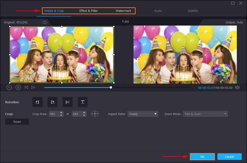Expand the Aspect Ratio dropdown
The height and width of the screenshot is (163, 247).
point(143,114)
